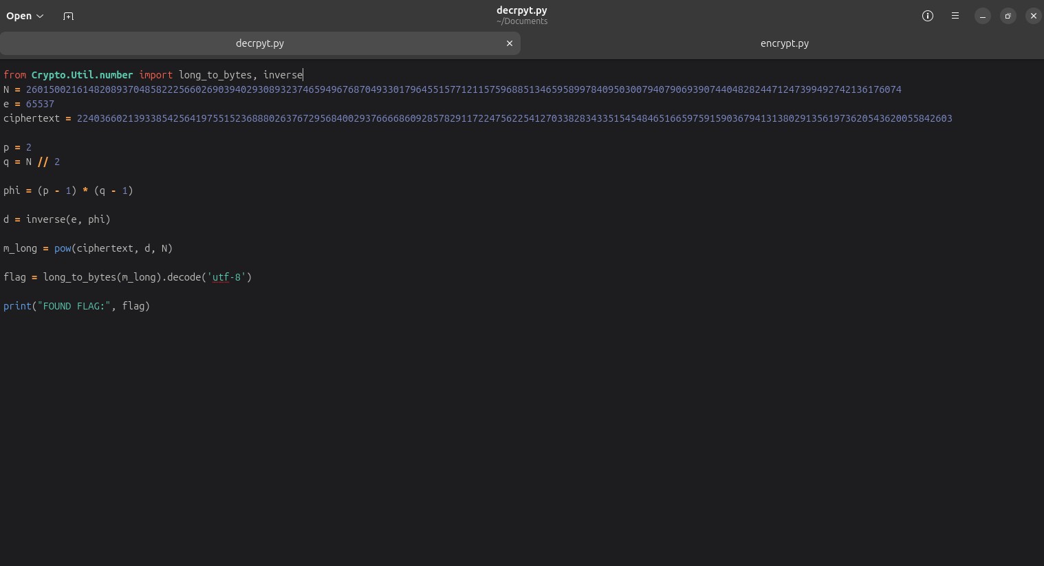This screenshot has width=1044, height=566.
Task: Click the print("FOUND FLAG:", flag) line
Action: pos(76,306)
